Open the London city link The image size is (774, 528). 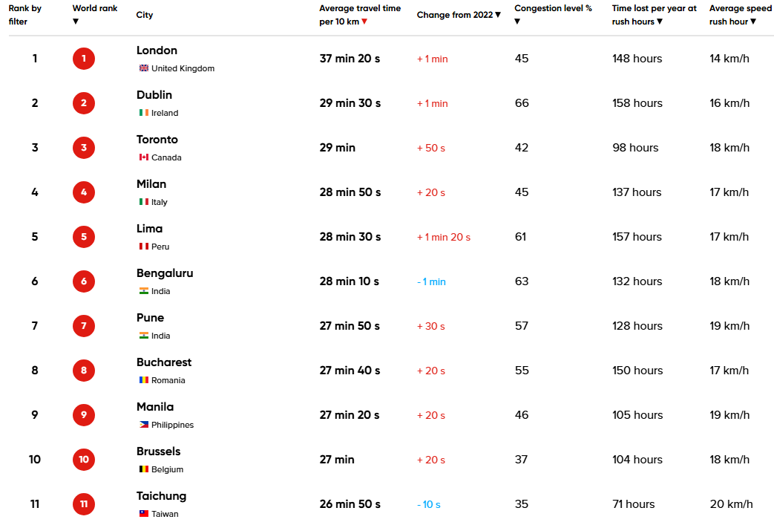157,50
